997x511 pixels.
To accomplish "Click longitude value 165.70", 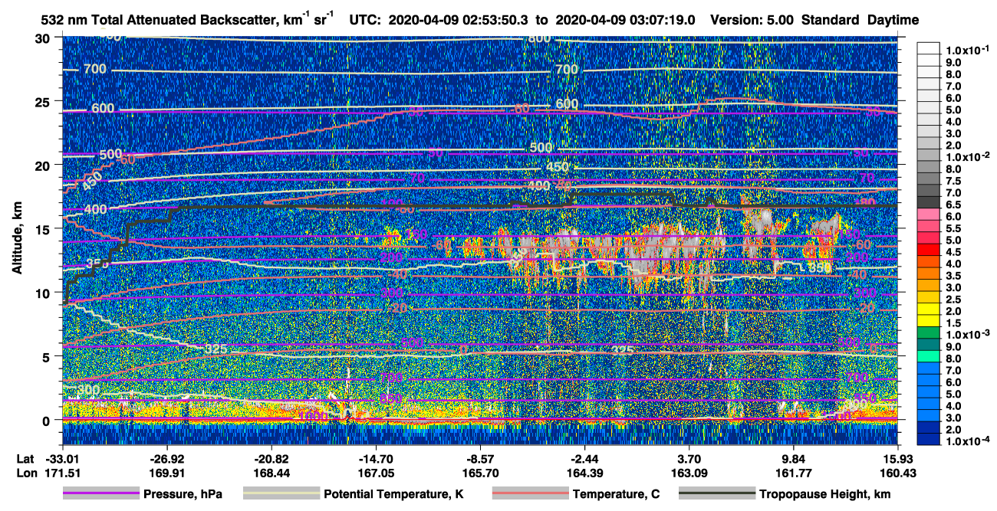I will coord(479,473).
